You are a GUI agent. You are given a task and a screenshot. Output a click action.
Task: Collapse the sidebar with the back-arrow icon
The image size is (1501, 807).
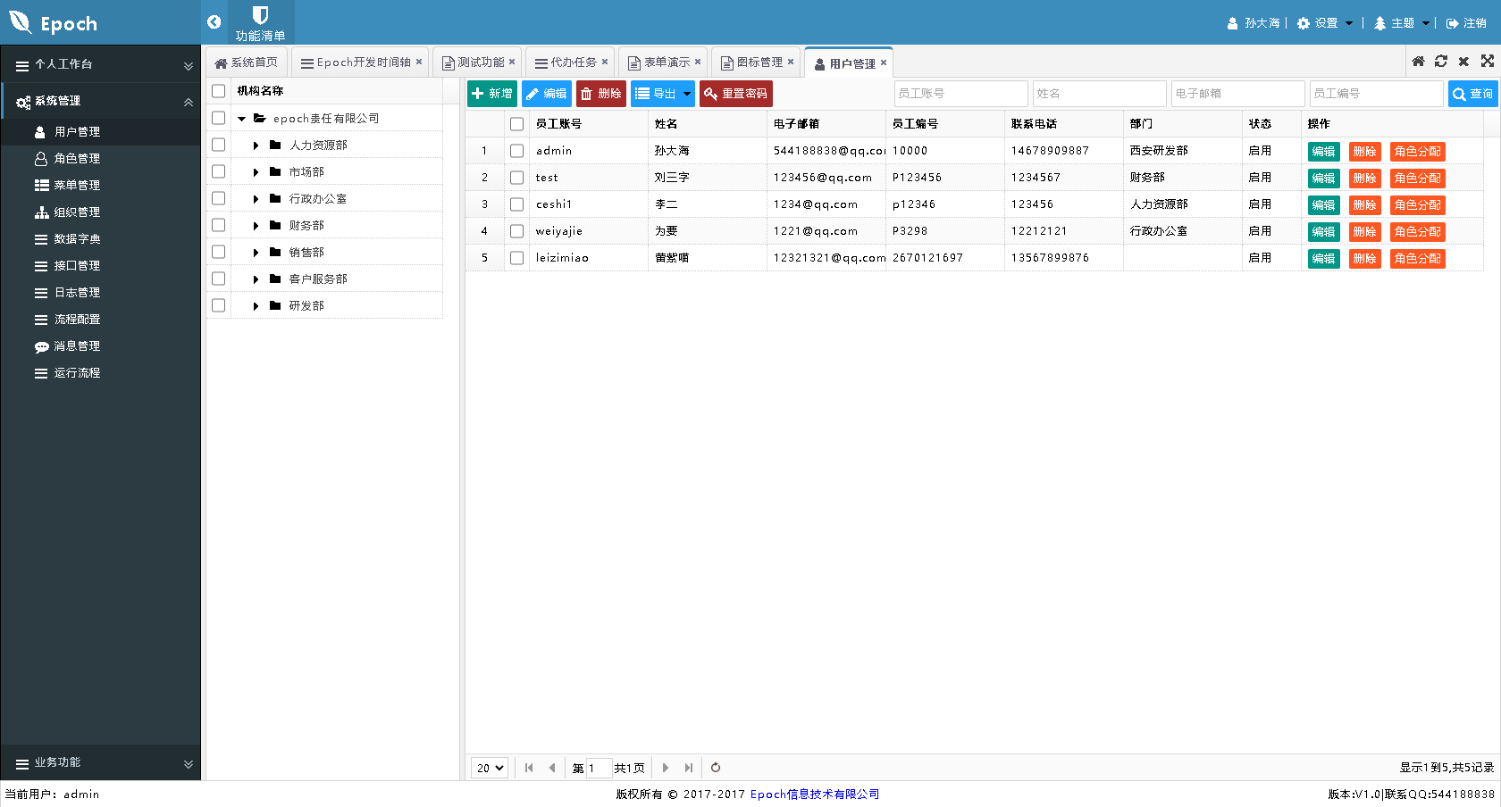pos(214,22)
